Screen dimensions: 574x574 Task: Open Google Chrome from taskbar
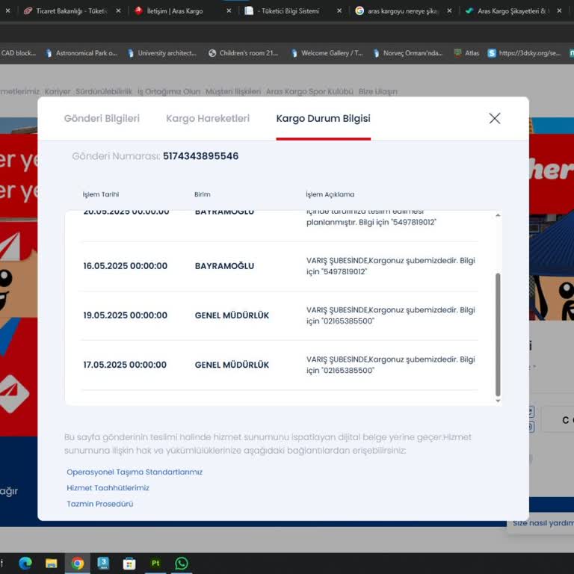(x=77, y=563)
